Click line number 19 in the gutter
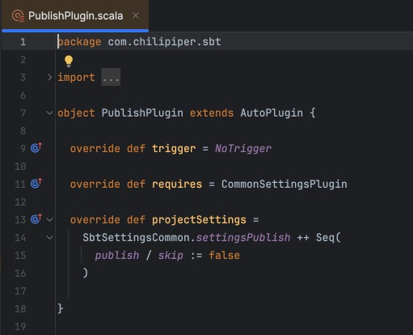Viewport: 413px width, 335px height. [20, 327]
